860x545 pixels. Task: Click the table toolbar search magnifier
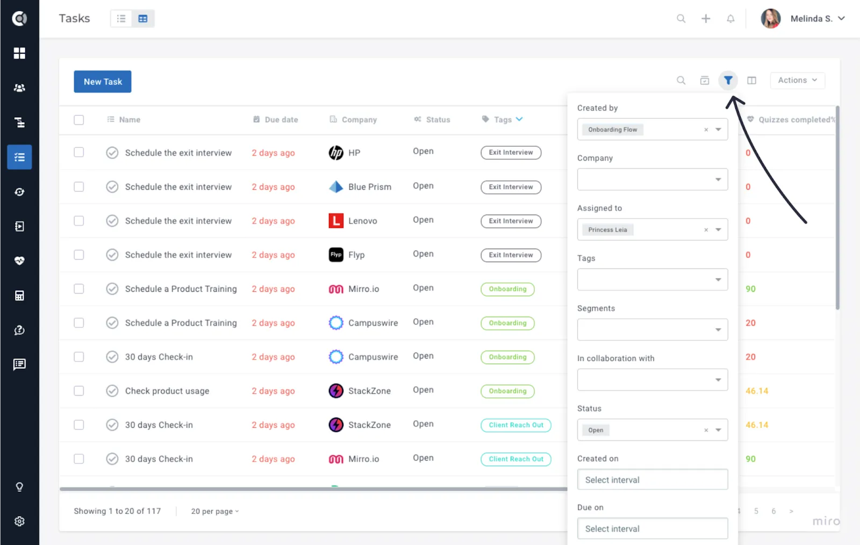pyautogui.click(x=681, y=80)
